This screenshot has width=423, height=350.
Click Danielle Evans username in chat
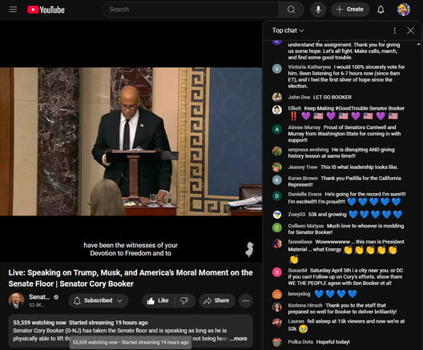pyautogui.click(x=305, y=194)
